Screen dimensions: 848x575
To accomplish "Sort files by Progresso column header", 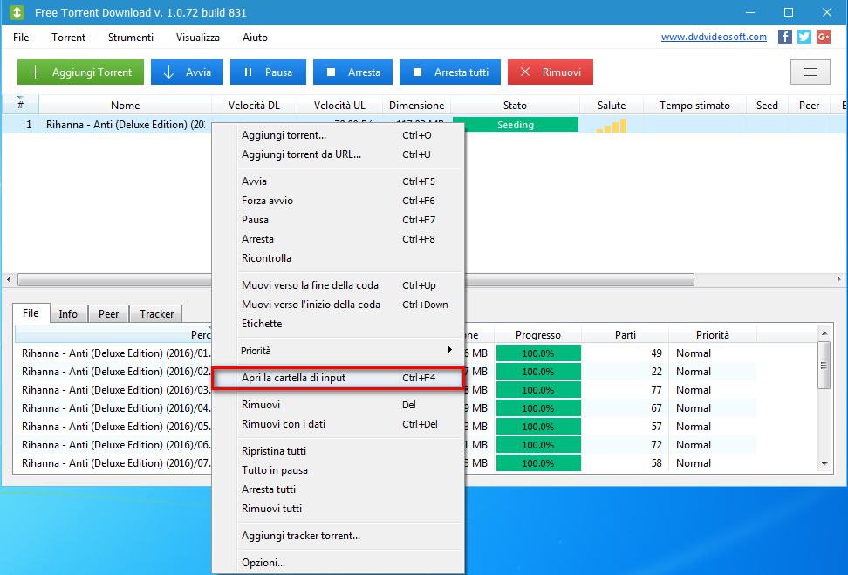I will pos(538,335).
